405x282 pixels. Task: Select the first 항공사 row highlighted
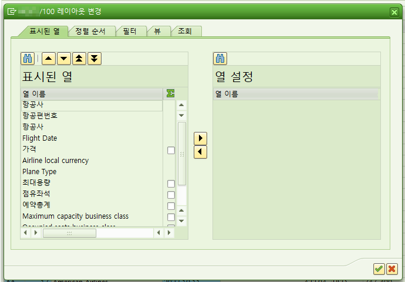tap(92, 106)
